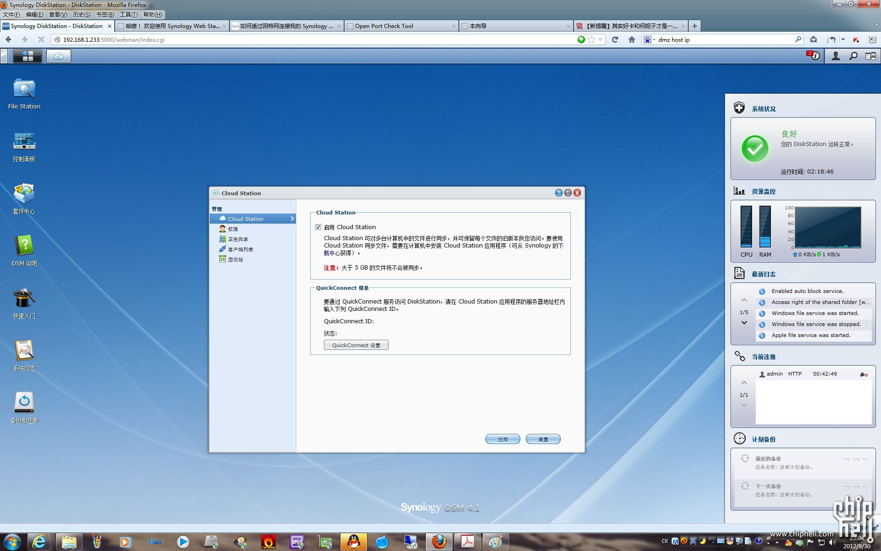Image resolution: width=881 pixels, height=551 pixels.
Task: Click the Cloud Station taskbar button in DSM
Action: 59,56
